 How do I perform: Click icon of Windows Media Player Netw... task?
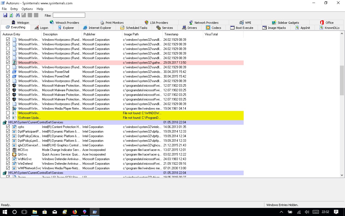15,109
